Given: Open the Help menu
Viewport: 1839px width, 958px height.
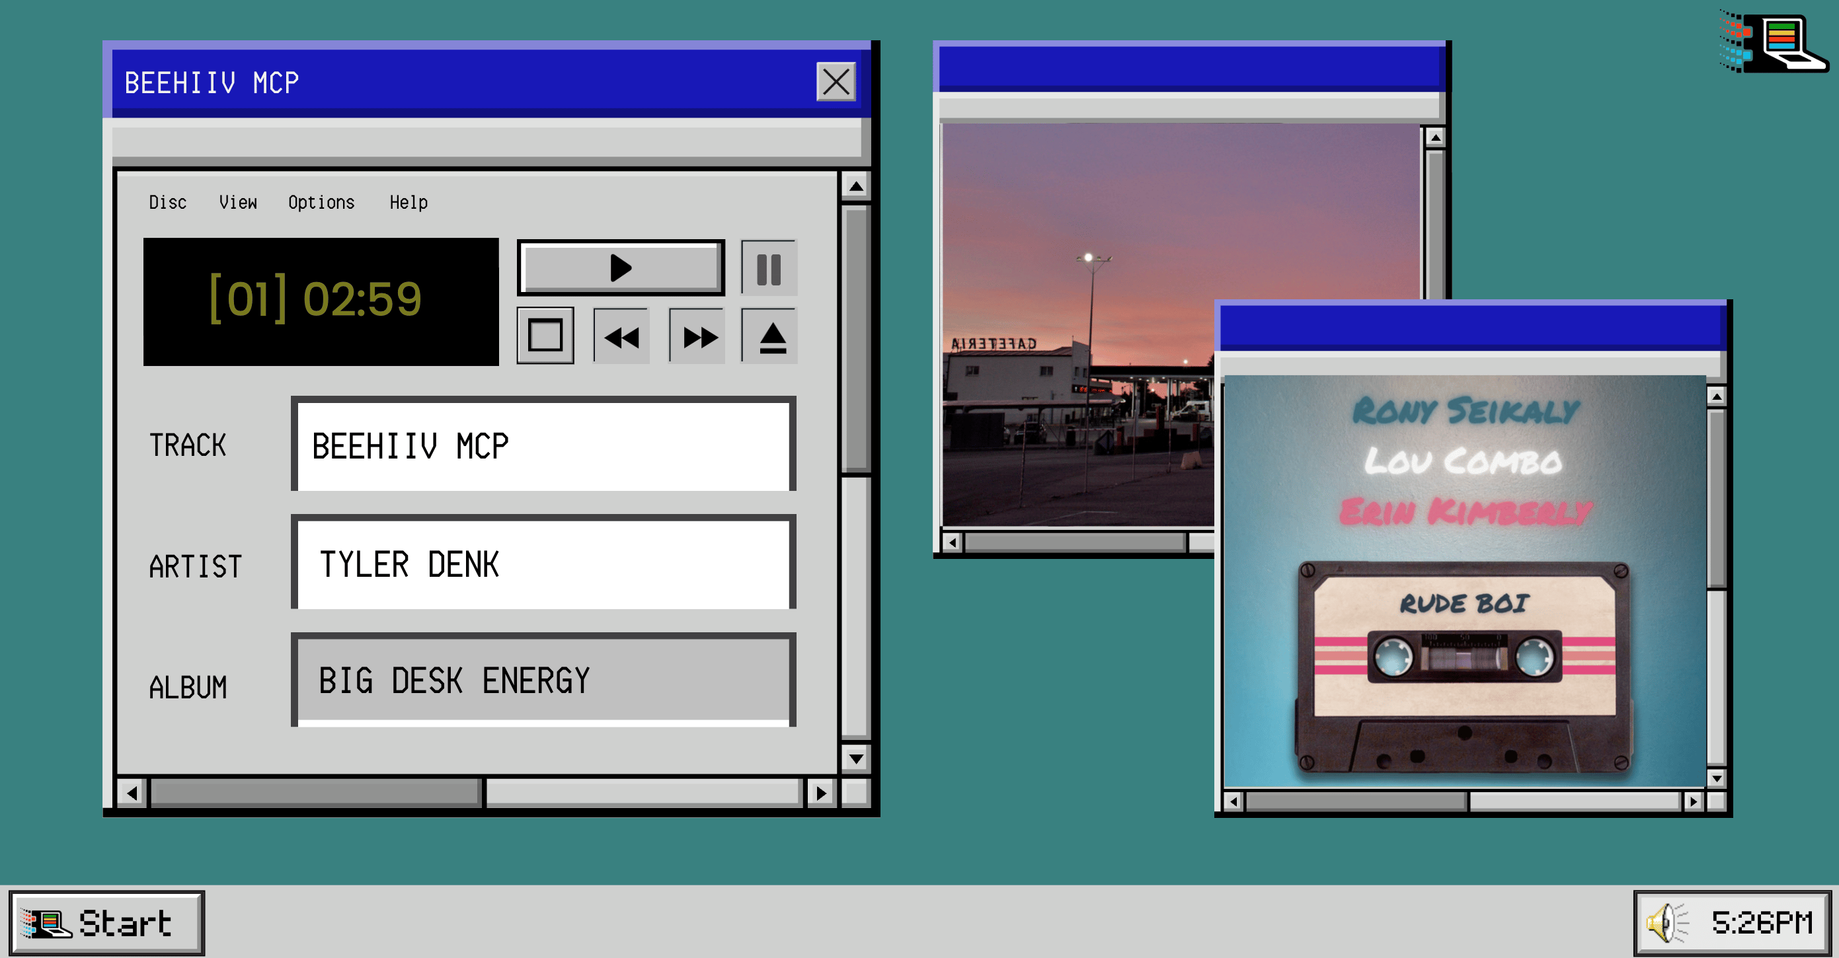Looking at the screenshot, I should tap(409, 203).
